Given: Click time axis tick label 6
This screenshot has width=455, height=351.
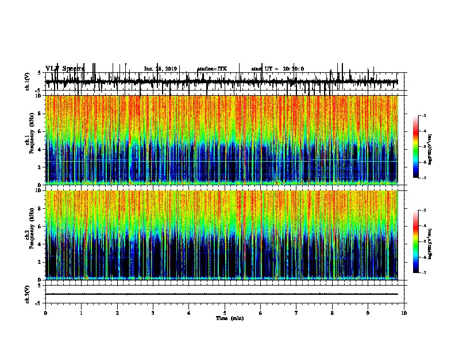Looking at the screenshot, I should tap(261, 313).
